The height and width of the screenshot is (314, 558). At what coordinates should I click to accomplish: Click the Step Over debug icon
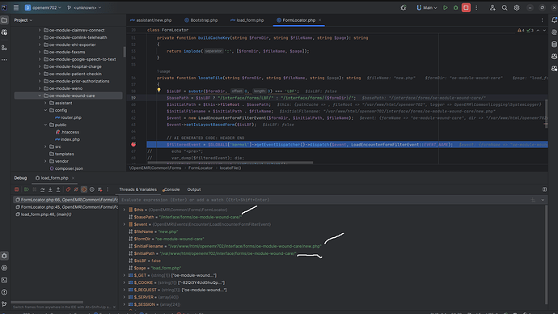42,189
